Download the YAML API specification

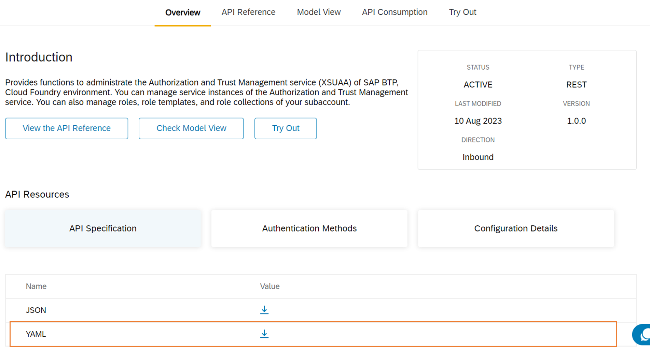click(x=264, y=334)
